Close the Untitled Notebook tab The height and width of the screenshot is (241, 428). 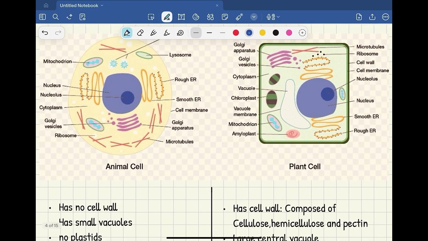click(217, 5)
